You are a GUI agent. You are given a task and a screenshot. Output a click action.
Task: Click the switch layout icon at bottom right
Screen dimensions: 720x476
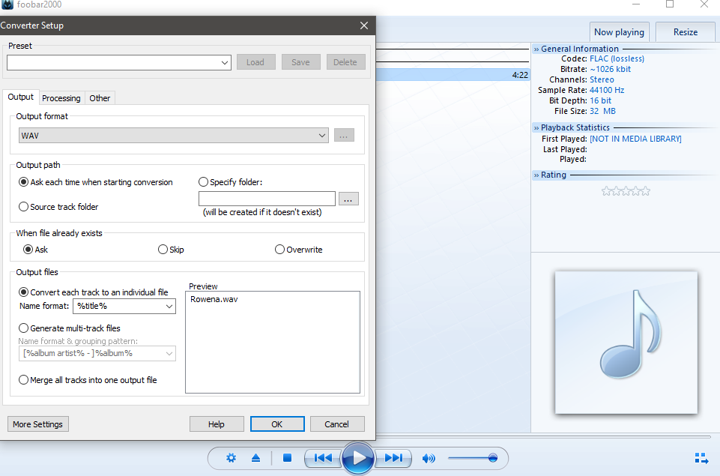[701, 458]
